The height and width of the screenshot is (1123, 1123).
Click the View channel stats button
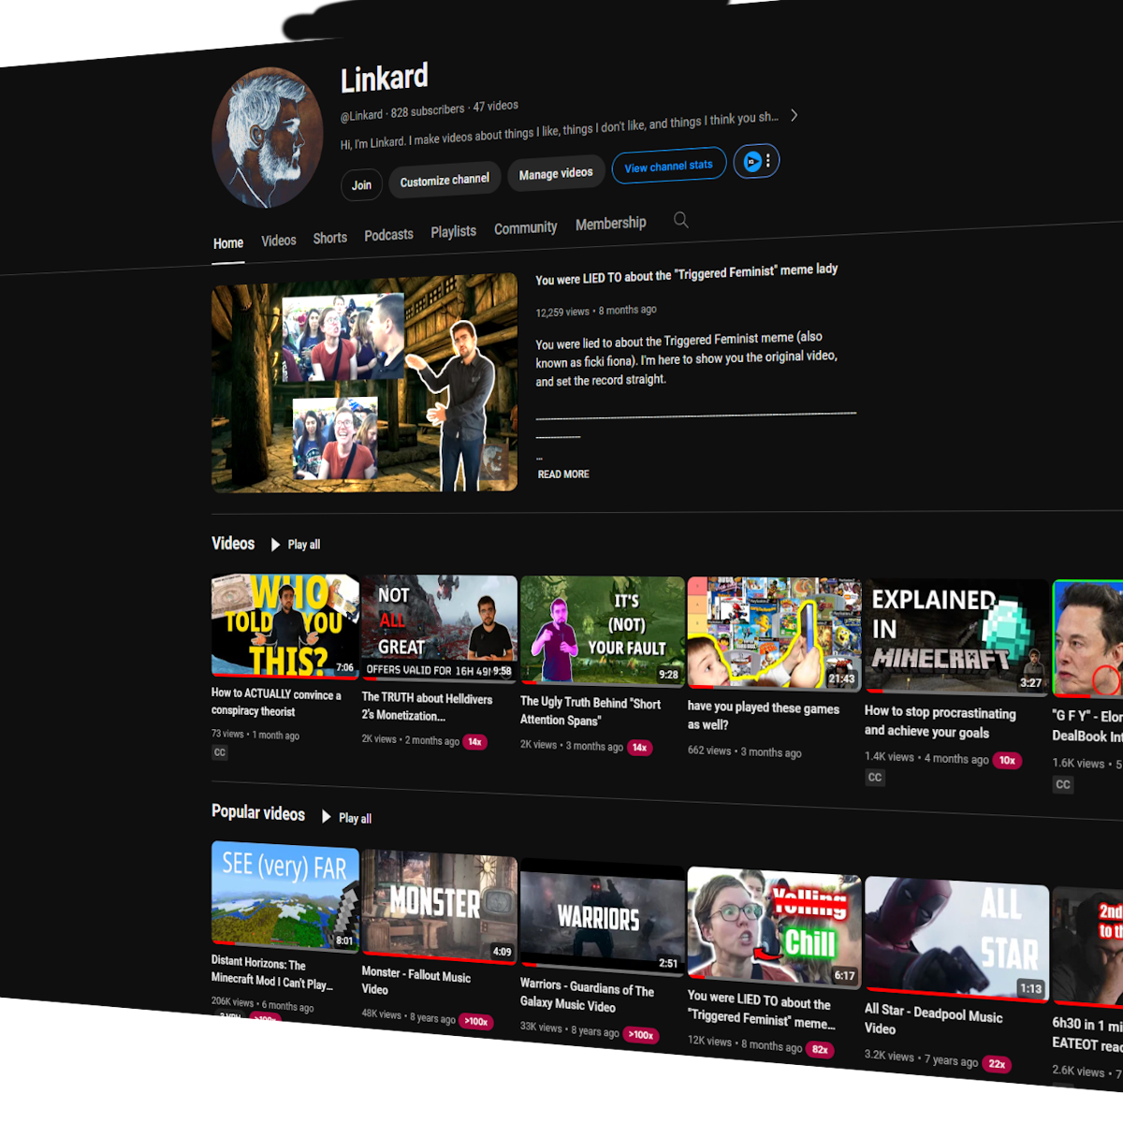click(668, 167)
